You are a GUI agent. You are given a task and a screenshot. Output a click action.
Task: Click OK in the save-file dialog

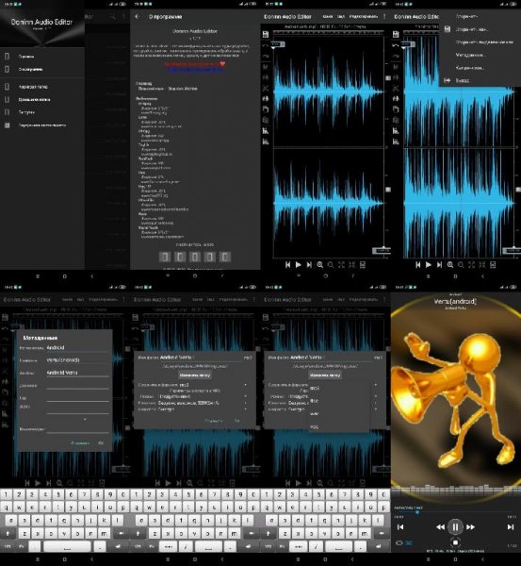click(236, 421)
